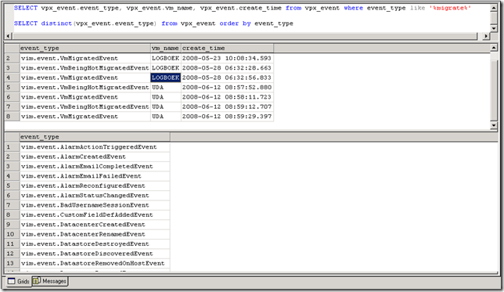Click the vm_name column header
504x292 pixels.
coord(166,49)
